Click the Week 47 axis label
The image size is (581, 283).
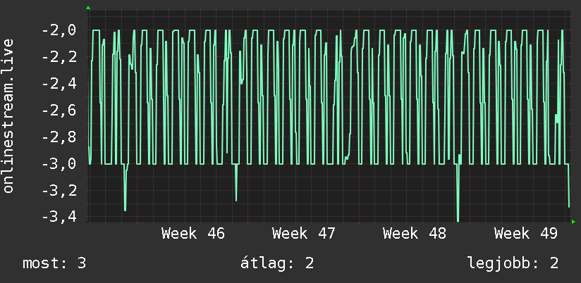(x=304, y=234)
